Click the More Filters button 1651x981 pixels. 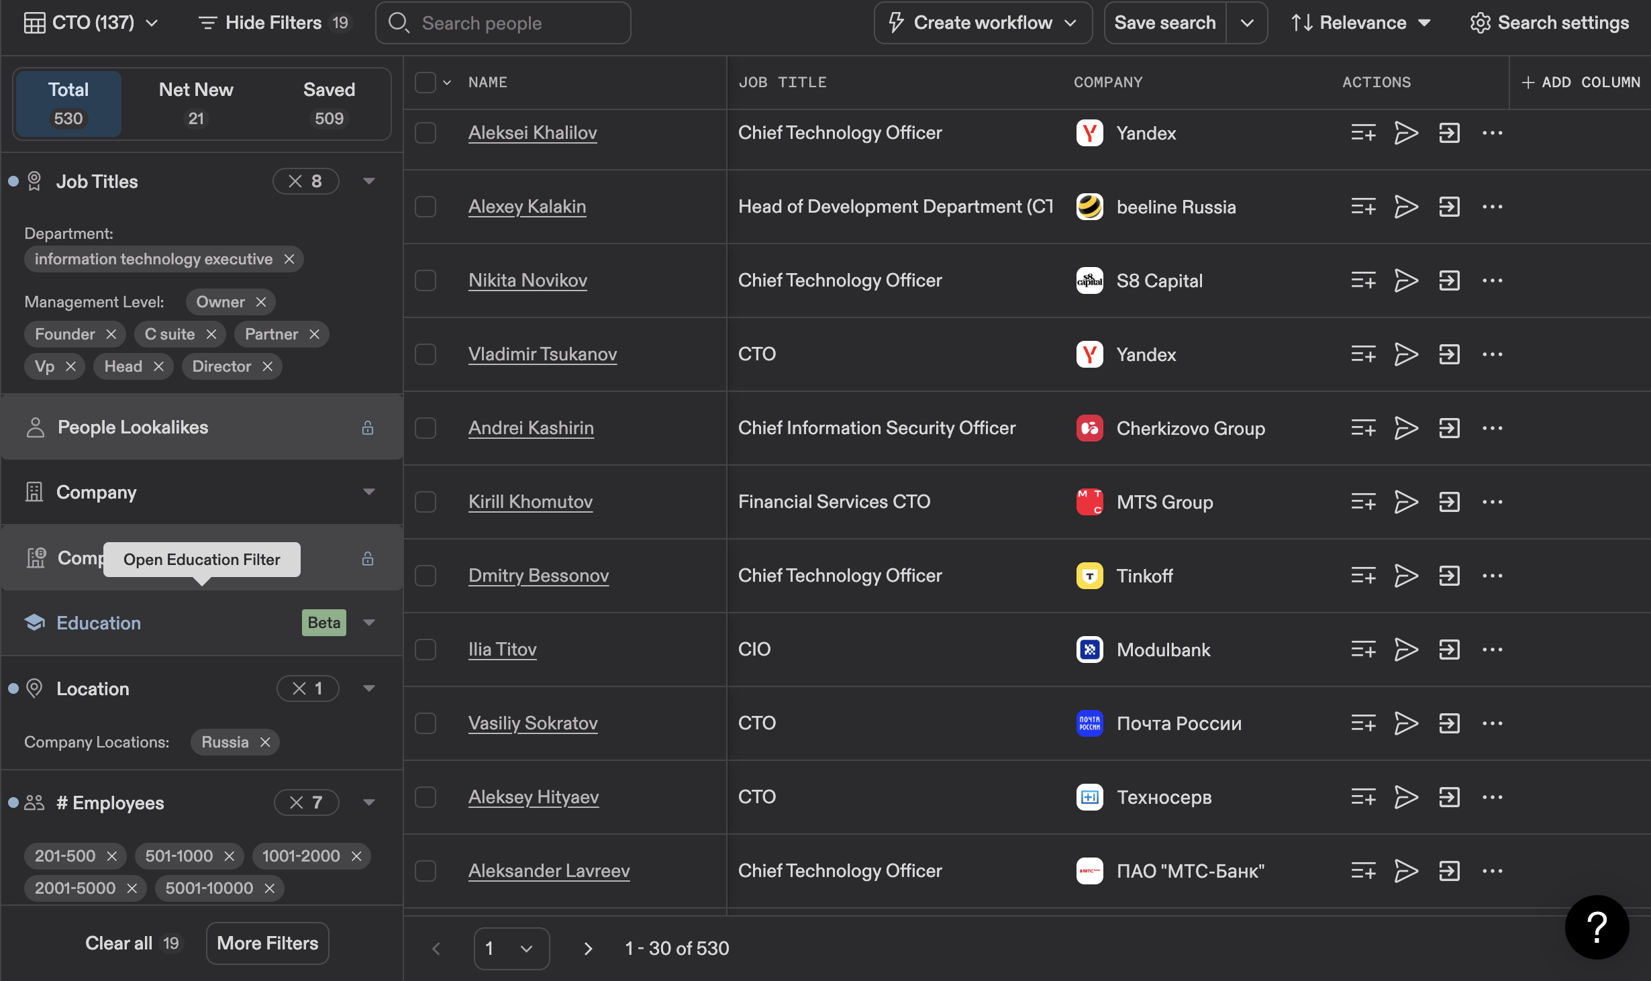click(x=267, y=943)
